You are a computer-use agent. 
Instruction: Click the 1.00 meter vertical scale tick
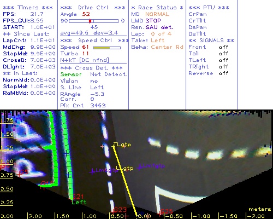tap(7, 162)
